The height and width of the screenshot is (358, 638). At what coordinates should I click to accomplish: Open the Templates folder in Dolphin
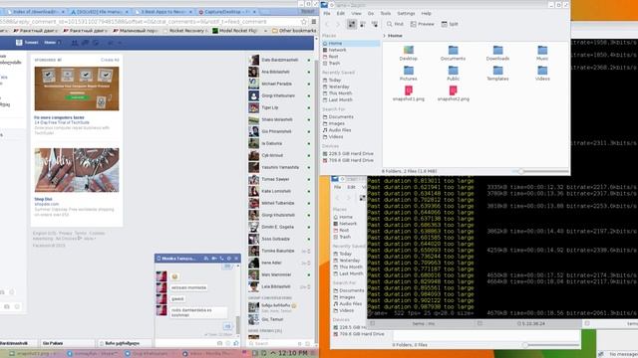(x=497, y=74)
